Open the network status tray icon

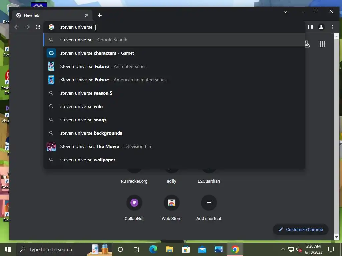[291, 249]
